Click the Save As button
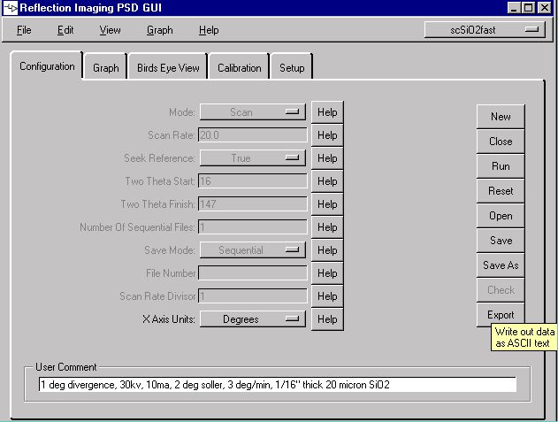 (501, 265)
